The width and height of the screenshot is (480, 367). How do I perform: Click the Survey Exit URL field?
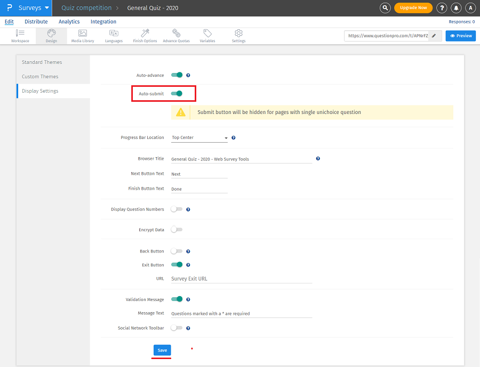point(241,279)
